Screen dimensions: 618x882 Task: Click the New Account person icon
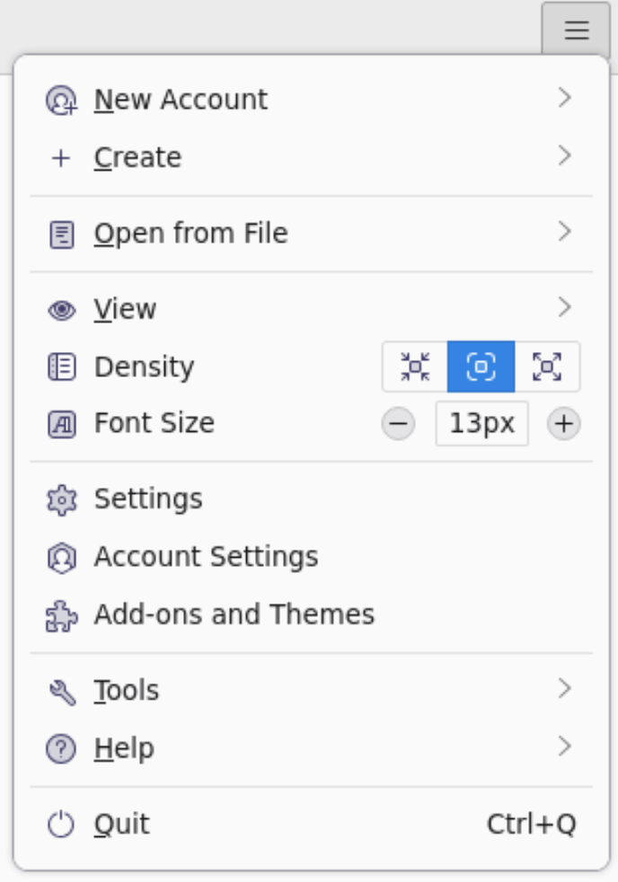click(x=61, y=100)
